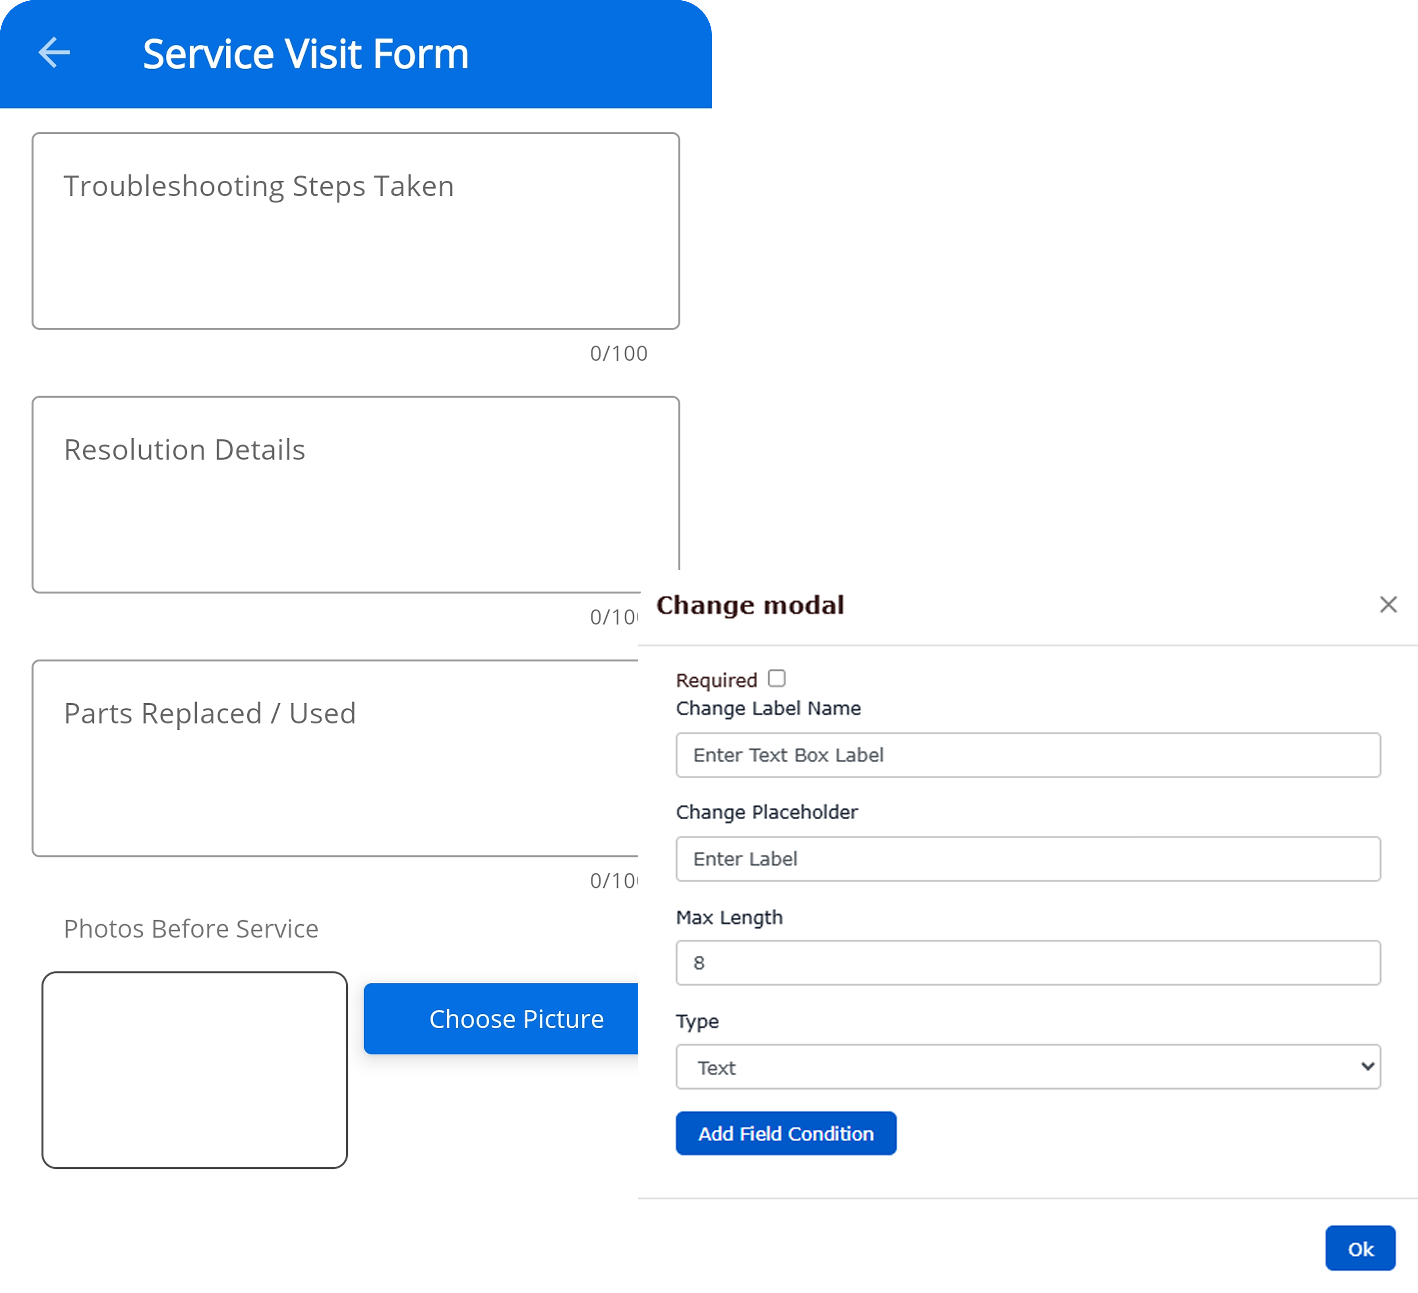Viewport: 1418px width, 1293px height.
Task: Focus the Enter Text Box Label input
Action: [x=1028, y=755]
